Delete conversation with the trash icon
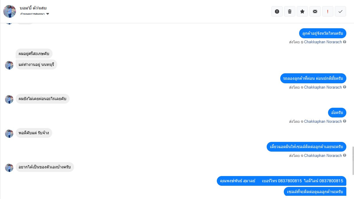 [x=290, y=11]
